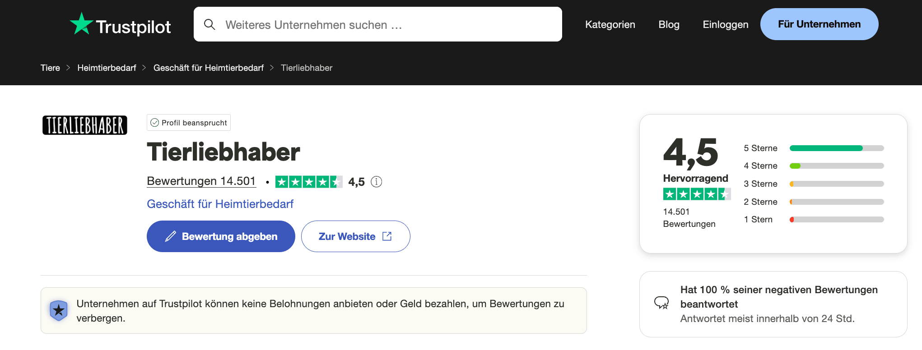The image size is (922, 350).
Task: Open the Heimtierbedarf breadcrumb
Action: 107,68
